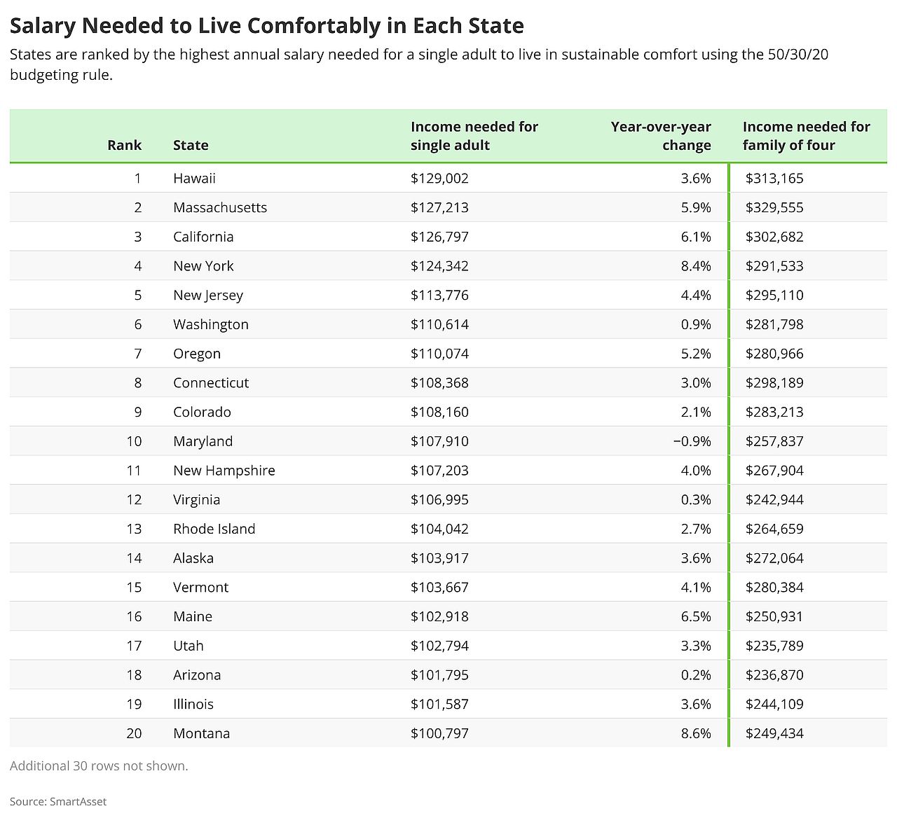
Task: Click rank number 20 cell
Action: coord(134,734)
